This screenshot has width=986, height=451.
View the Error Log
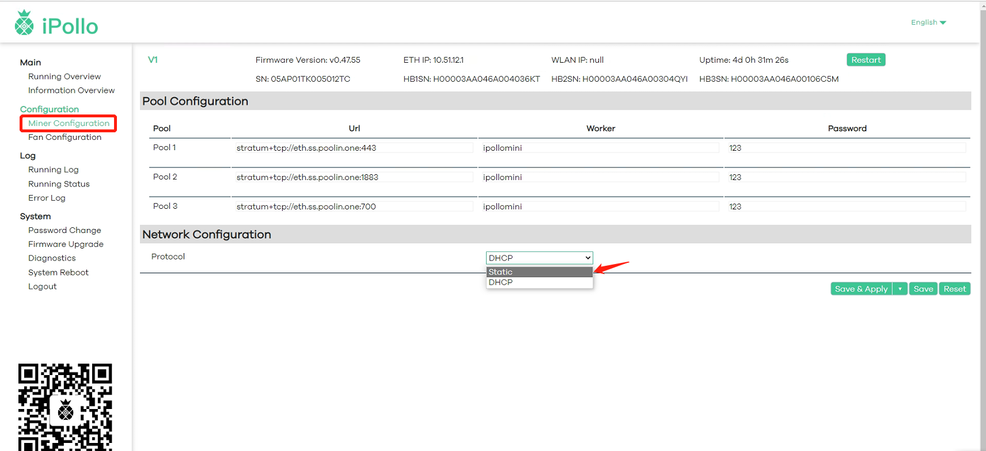47,198
